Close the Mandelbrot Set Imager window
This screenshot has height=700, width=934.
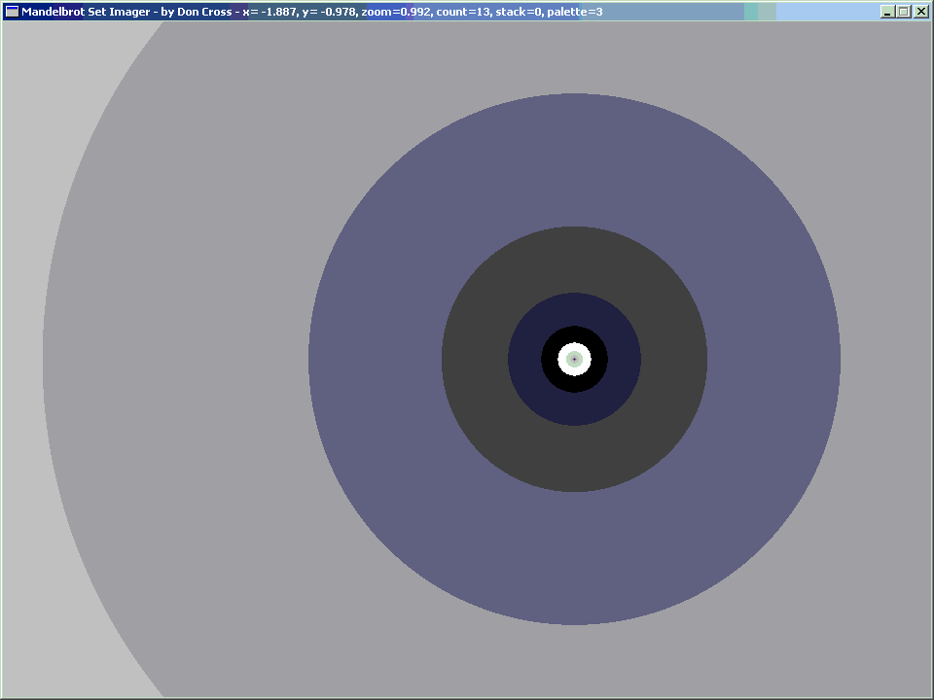coord(920,12)
